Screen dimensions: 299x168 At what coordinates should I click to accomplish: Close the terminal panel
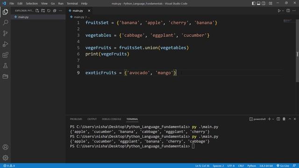[295, 119]
